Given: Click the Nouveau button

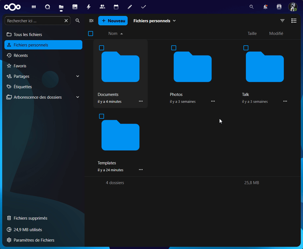Looking at the screenshot, I should 113,21.
